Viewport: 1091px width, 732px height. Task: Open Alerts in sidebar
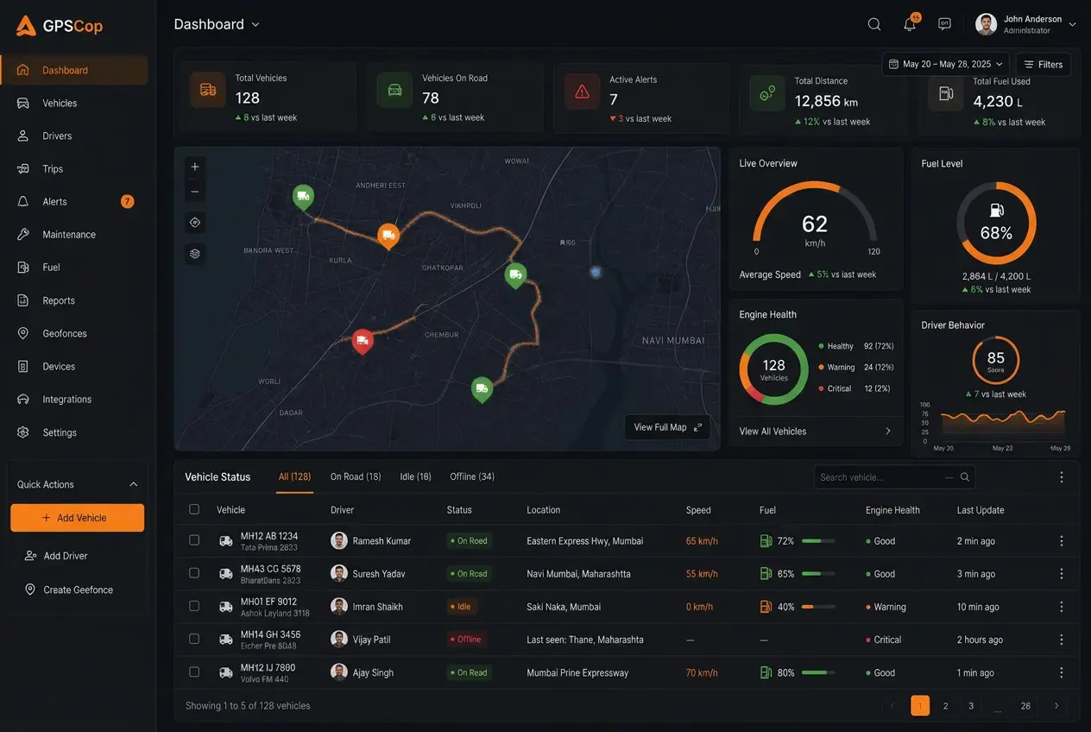74,202
